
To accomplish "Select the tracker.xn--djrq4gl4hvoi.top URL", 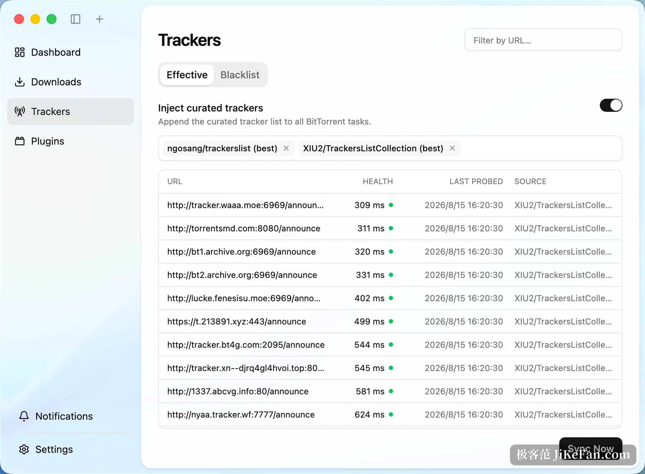I will 246,368.
